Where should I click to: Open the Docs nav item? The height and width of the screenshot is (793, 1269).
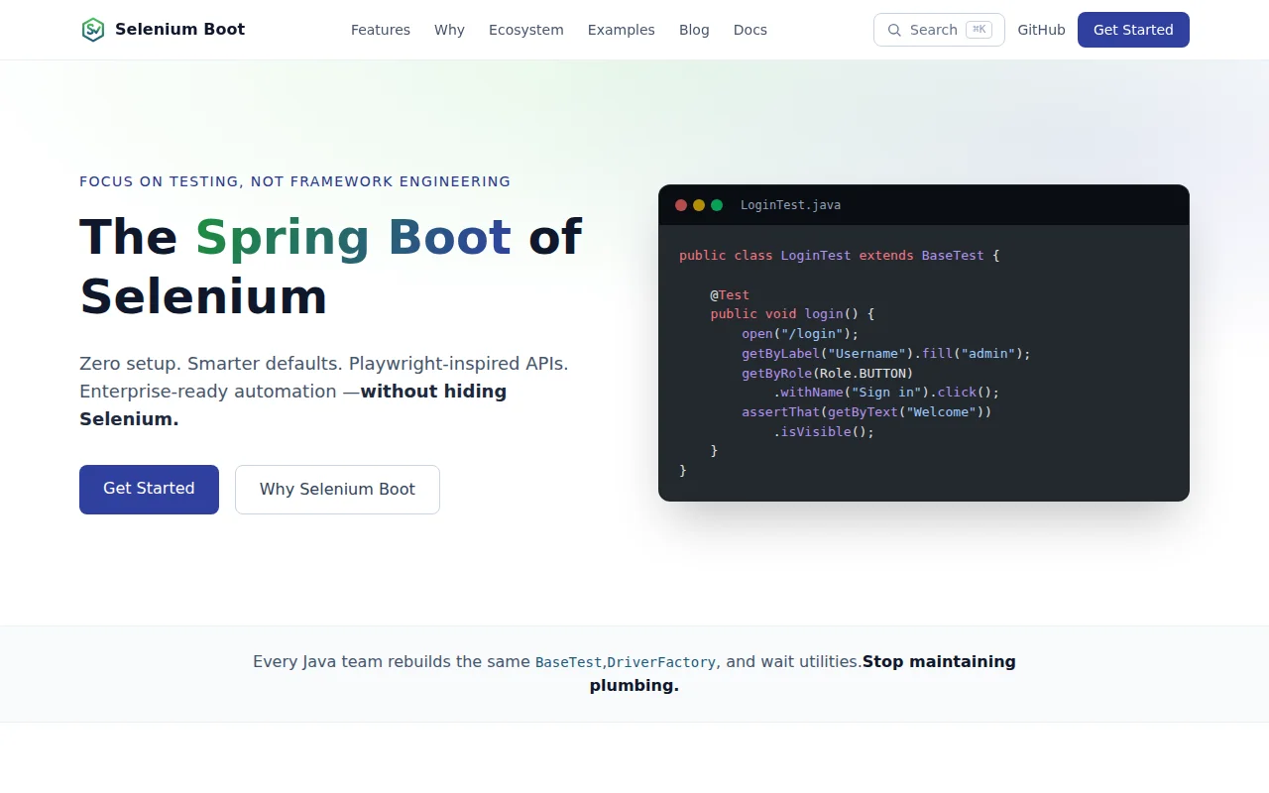[x=750, y=30]
